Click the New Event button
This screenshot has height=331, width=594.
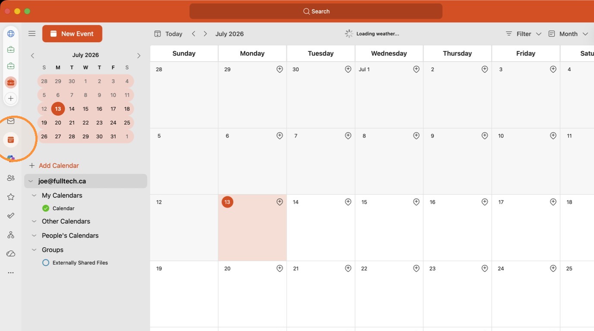tap(72, 34)
